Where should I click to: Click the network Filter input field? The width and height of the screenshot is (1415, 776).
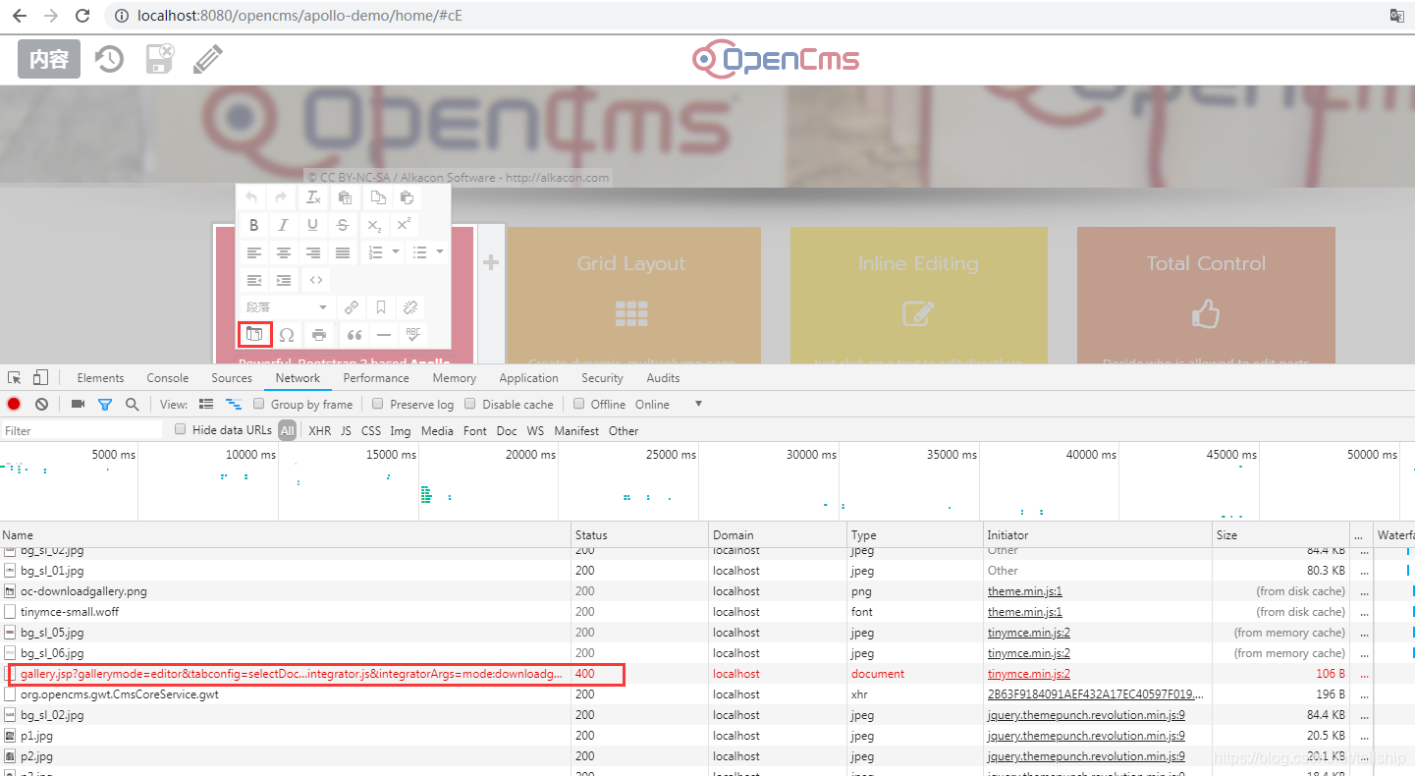pos(82,430)
